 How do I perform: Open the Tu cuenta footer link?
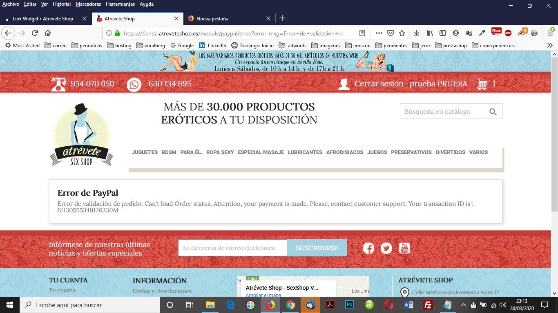pyautogui.click(x=62, y=291)
